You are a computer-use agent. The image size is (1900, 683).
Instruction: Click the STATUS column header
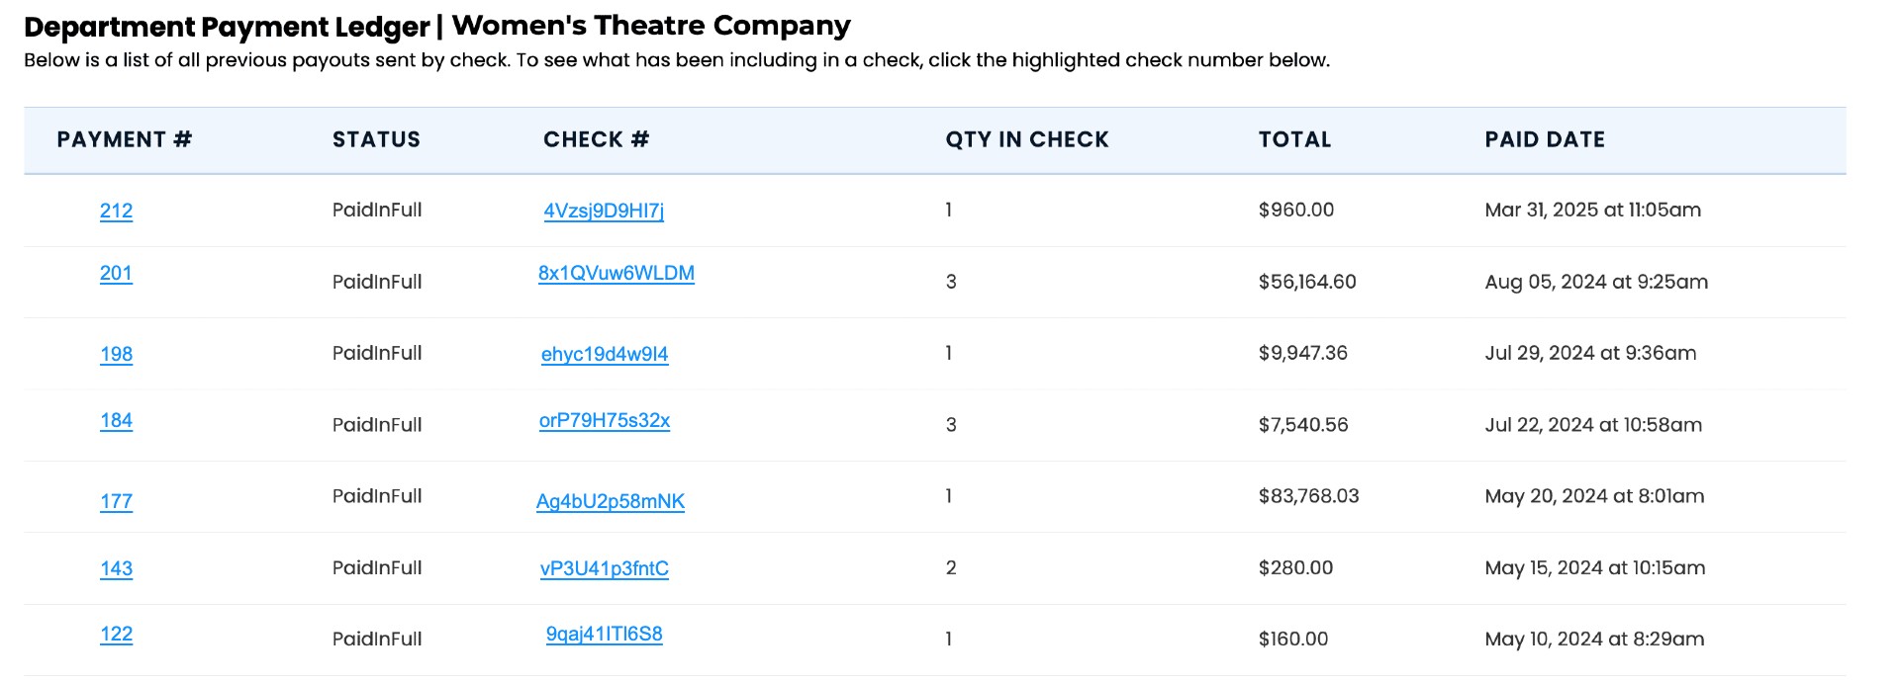[376, 139]
